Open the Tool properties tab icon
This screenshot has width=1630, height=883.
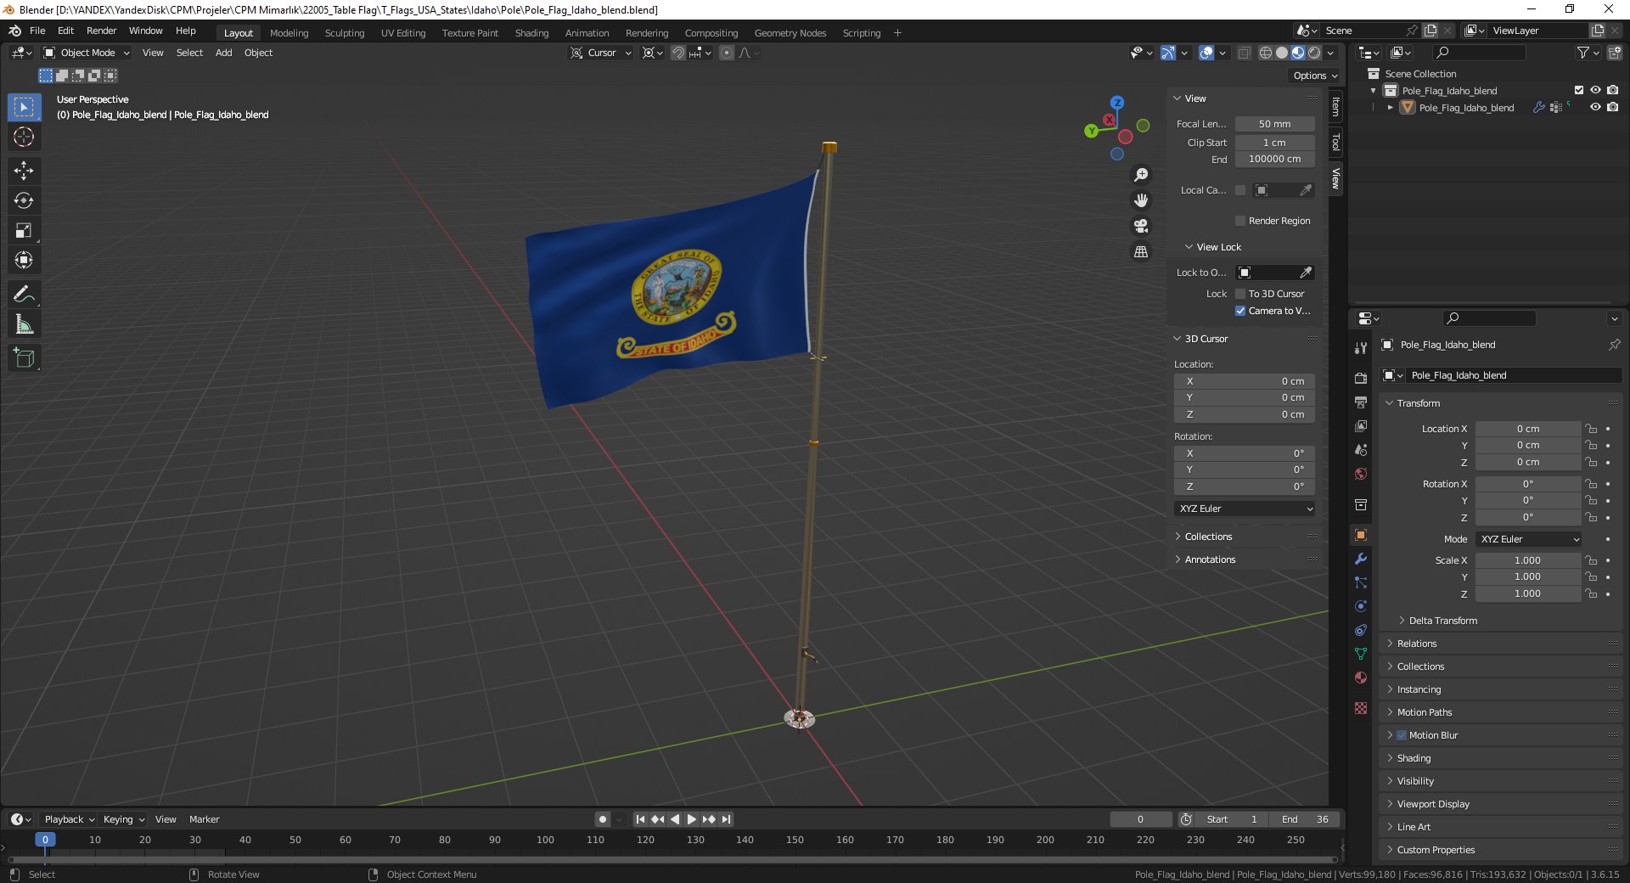[x=1361, y=347]
